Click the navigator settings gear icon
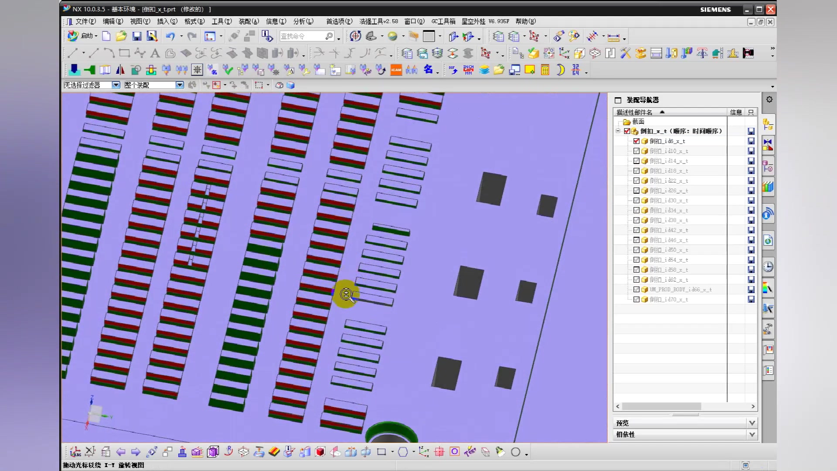Image resolution: width=837 pixels, height=471 pixels. 769,99
